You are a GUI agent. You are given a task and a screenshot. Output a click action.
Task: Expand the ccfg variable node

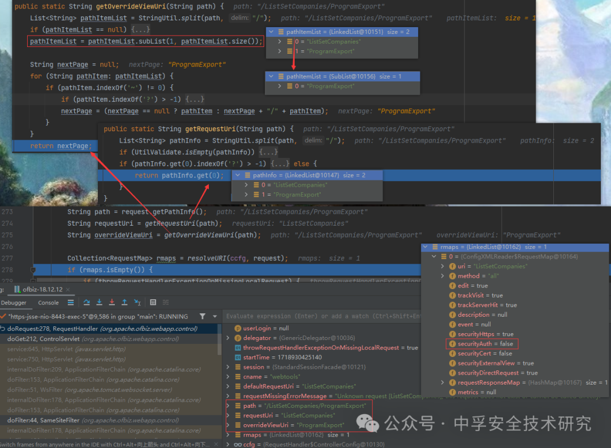click(228, 445)
